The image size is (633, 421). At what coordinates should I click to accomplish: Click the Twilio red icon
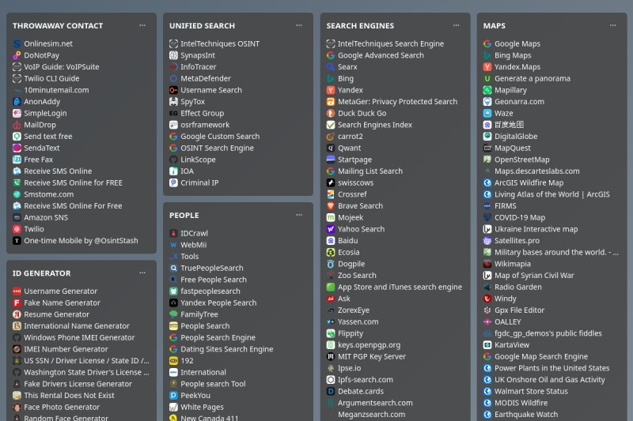17,229
